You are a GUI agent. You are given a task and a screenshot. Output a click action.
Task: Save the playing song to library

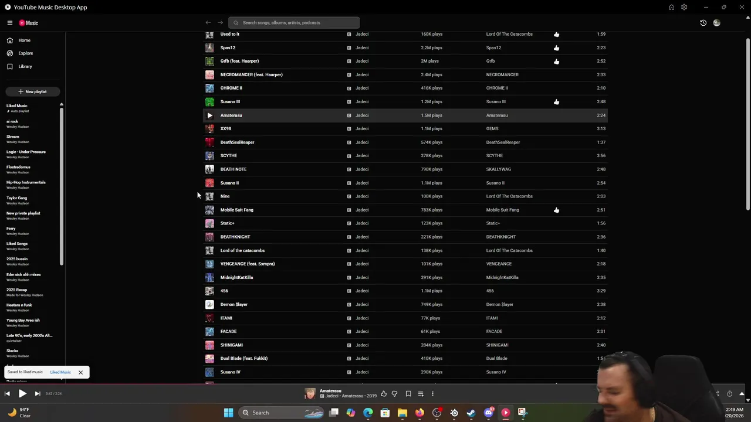pos(408,394)
